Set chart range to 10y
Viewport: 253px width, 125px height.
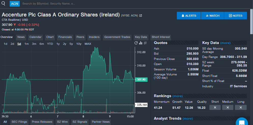79,44
